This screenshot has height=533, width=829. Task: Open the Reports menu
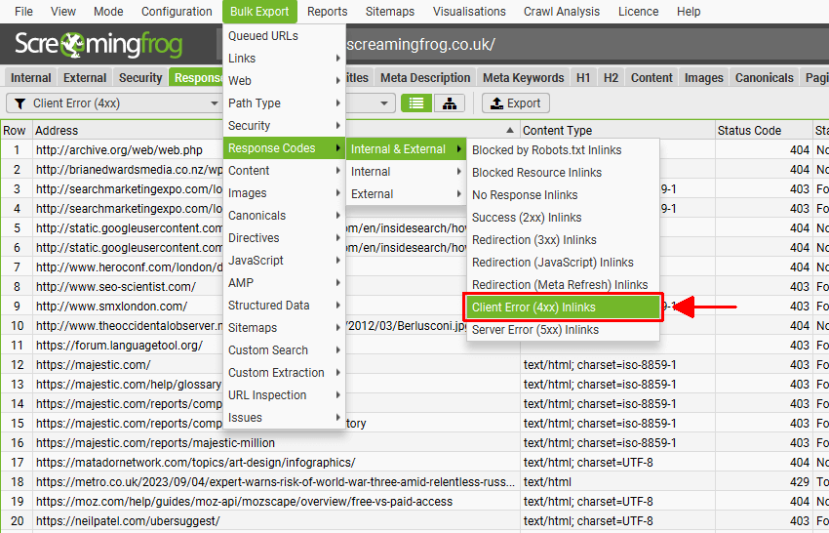click(328, 11)
